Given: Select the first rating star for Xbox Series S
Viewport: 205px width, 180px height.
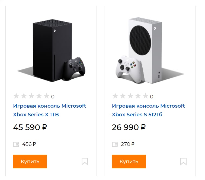Looking at the screenshot, I should [x=115, y=96].
